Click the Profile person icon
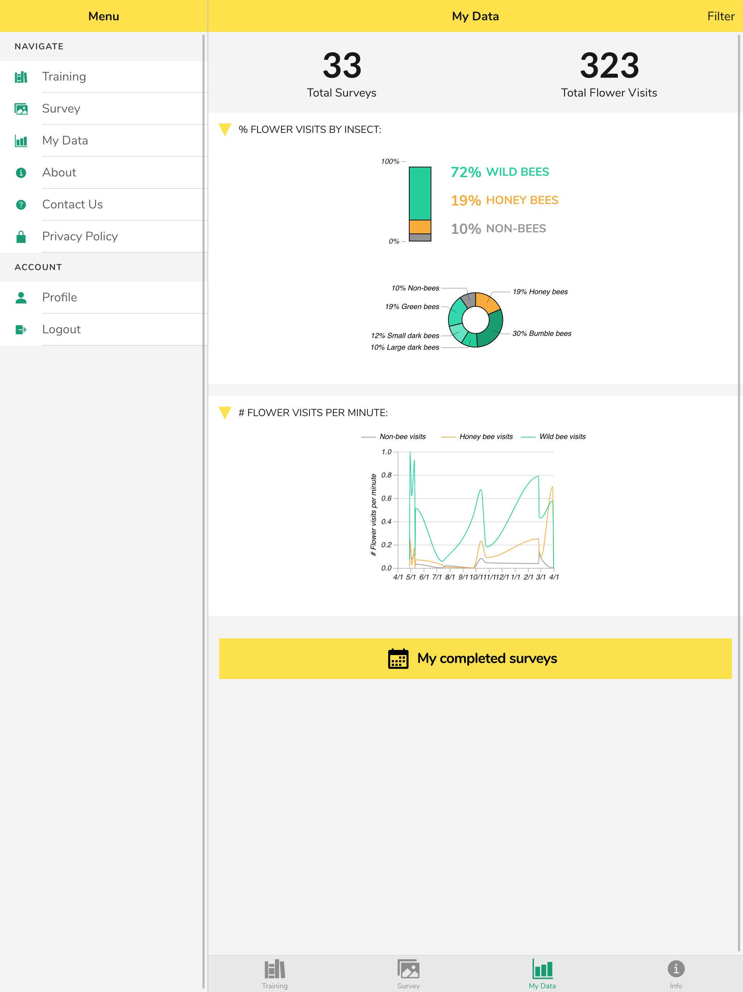Image resolution: width=743 pixels, height=992 pixels. coord(21,298)
